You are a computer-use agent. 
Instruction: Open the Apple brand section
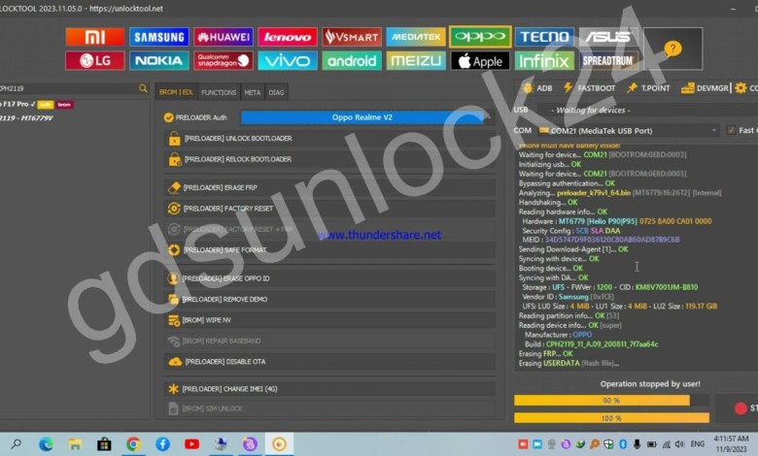click(x=480, y=60)
